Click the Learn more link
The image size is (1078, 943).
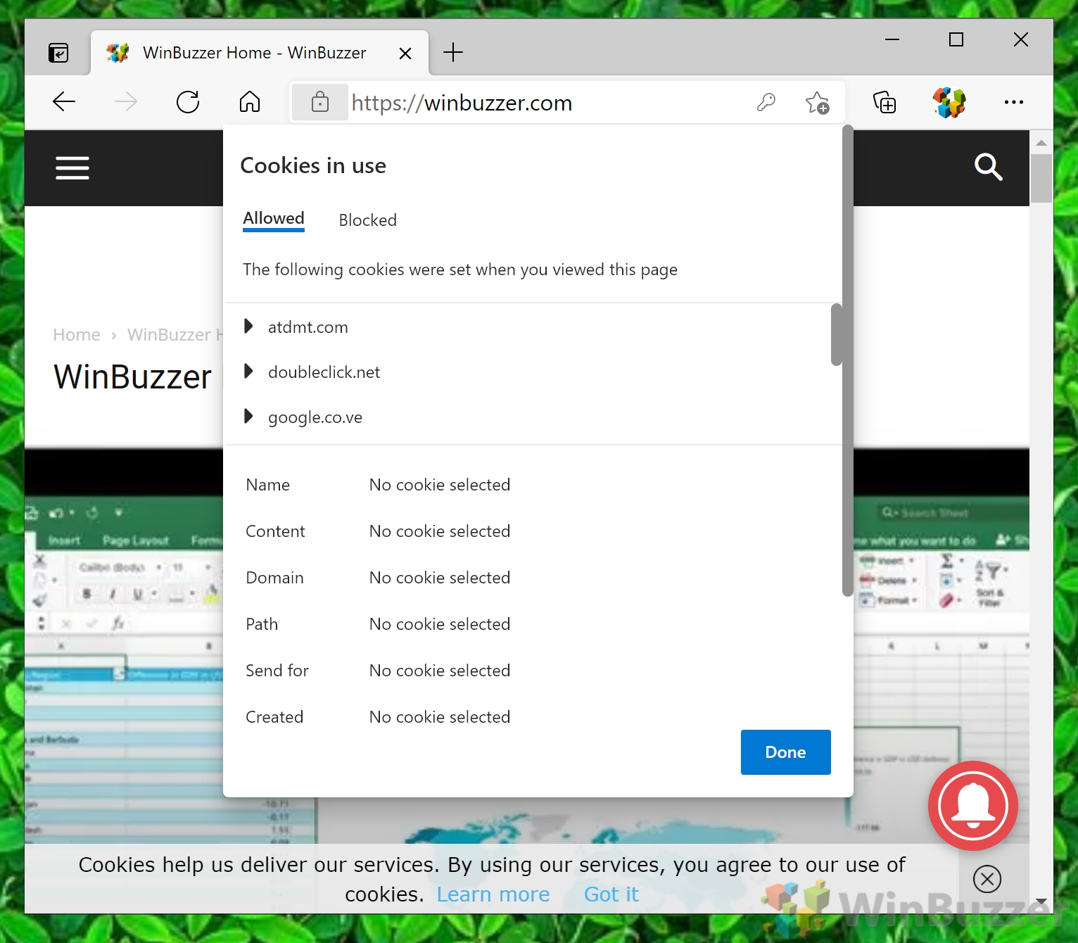493,894
